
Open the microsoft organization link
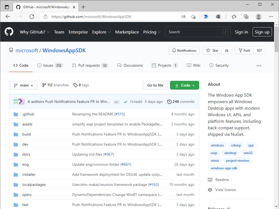[27, 50]
